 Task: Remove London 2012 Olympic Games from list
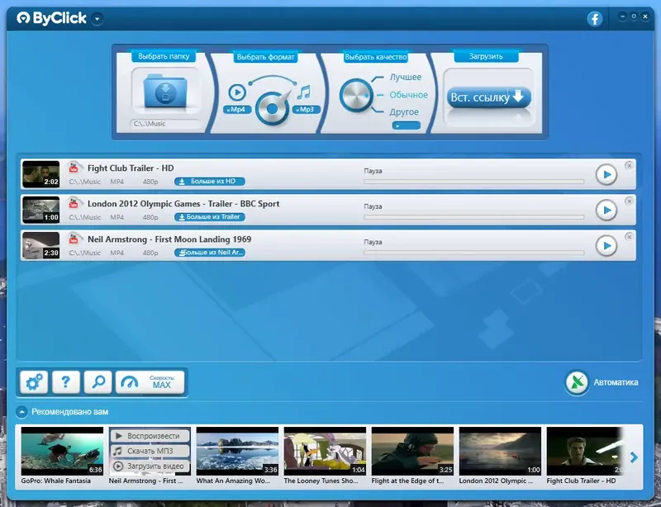[629, 201]
